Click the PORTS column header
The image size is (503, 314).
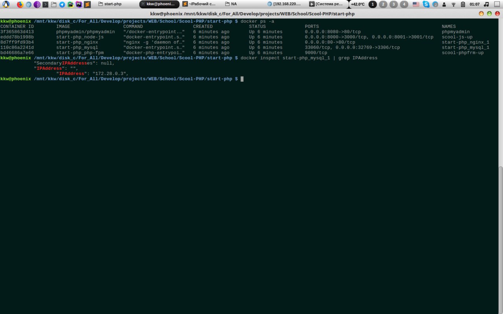point(312,26)
